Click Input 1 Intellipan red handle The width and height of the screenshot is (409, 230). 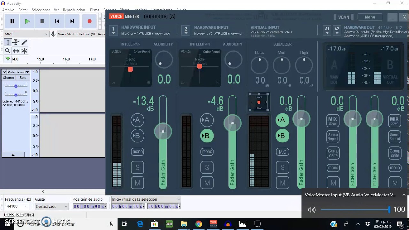[x=130, y=69]
